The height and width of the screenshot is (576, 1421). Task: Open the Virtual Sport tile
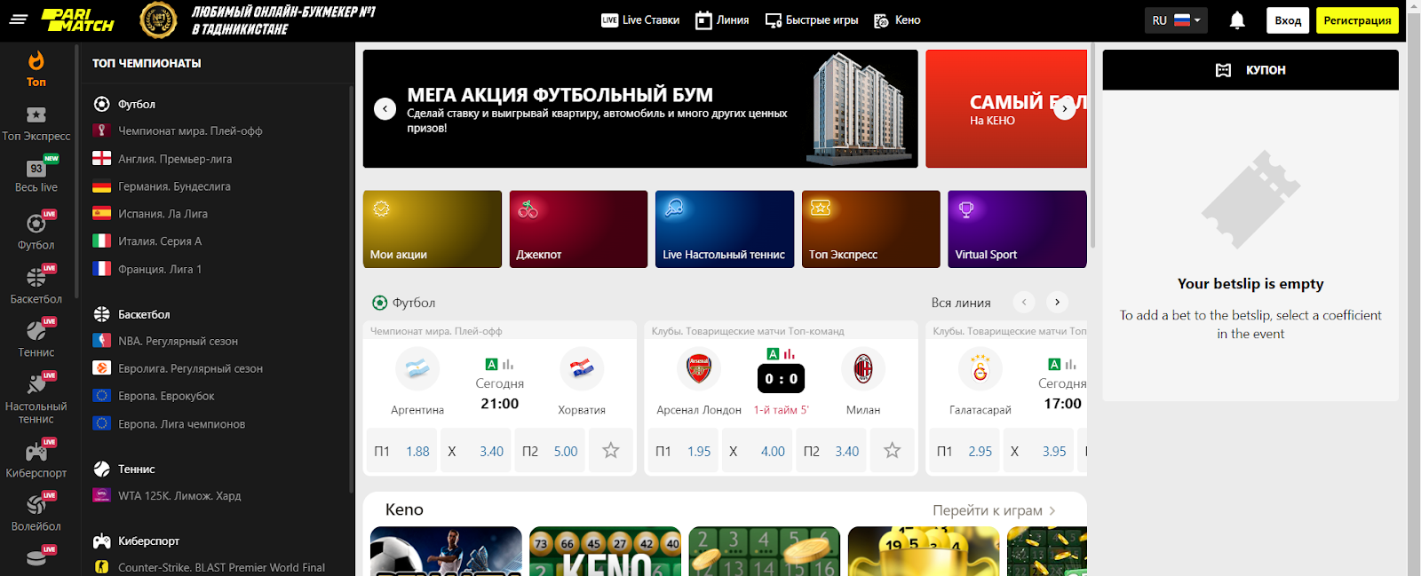coord(1017,229)
